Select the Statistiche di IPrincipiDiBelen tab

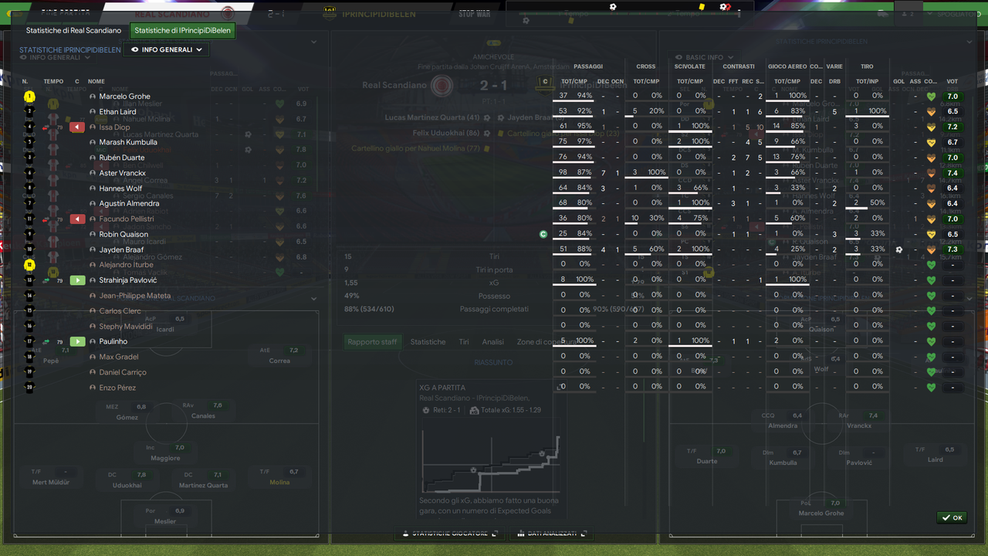182,31
